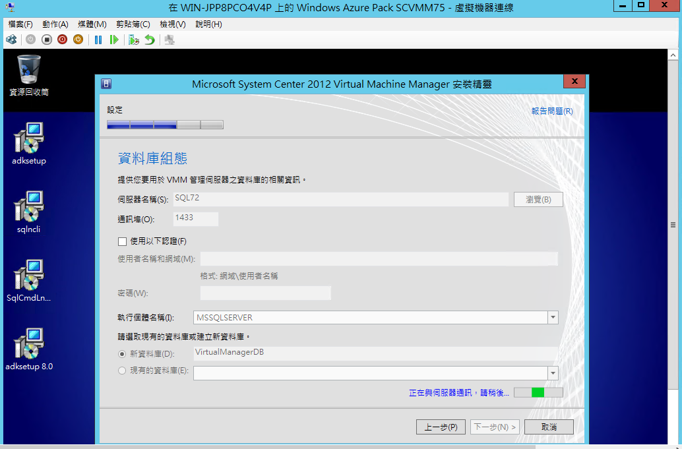Pause the virtual machine using blue pause icon
Viewport: 682px width, 449px height.
click(98, 40)
